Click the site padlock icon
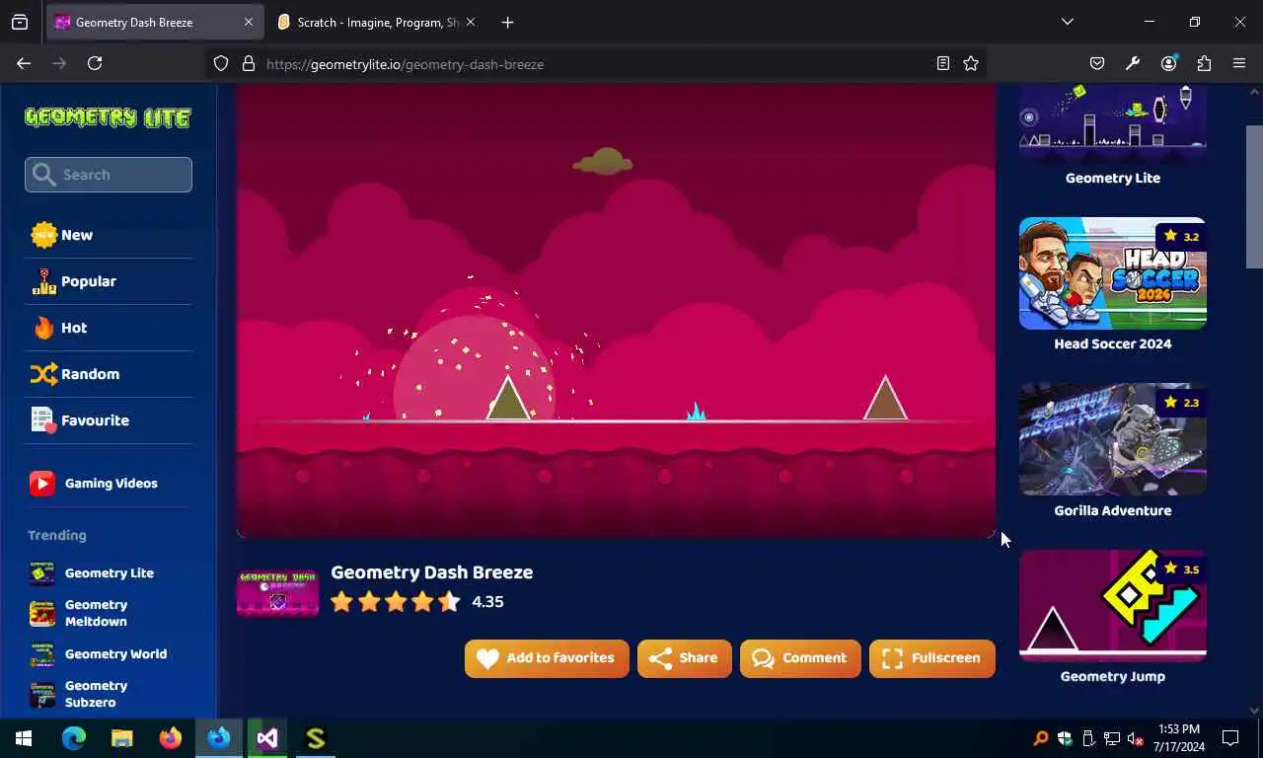 tap(249, 63)
